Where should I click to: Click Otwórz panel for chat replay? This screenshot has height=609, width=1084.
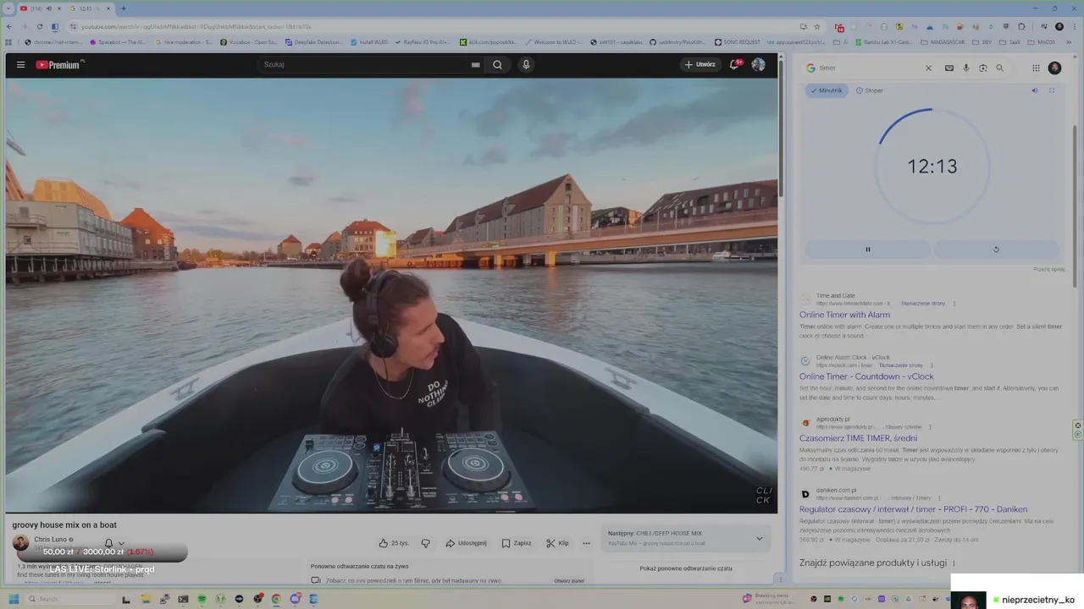click(569, 581)
